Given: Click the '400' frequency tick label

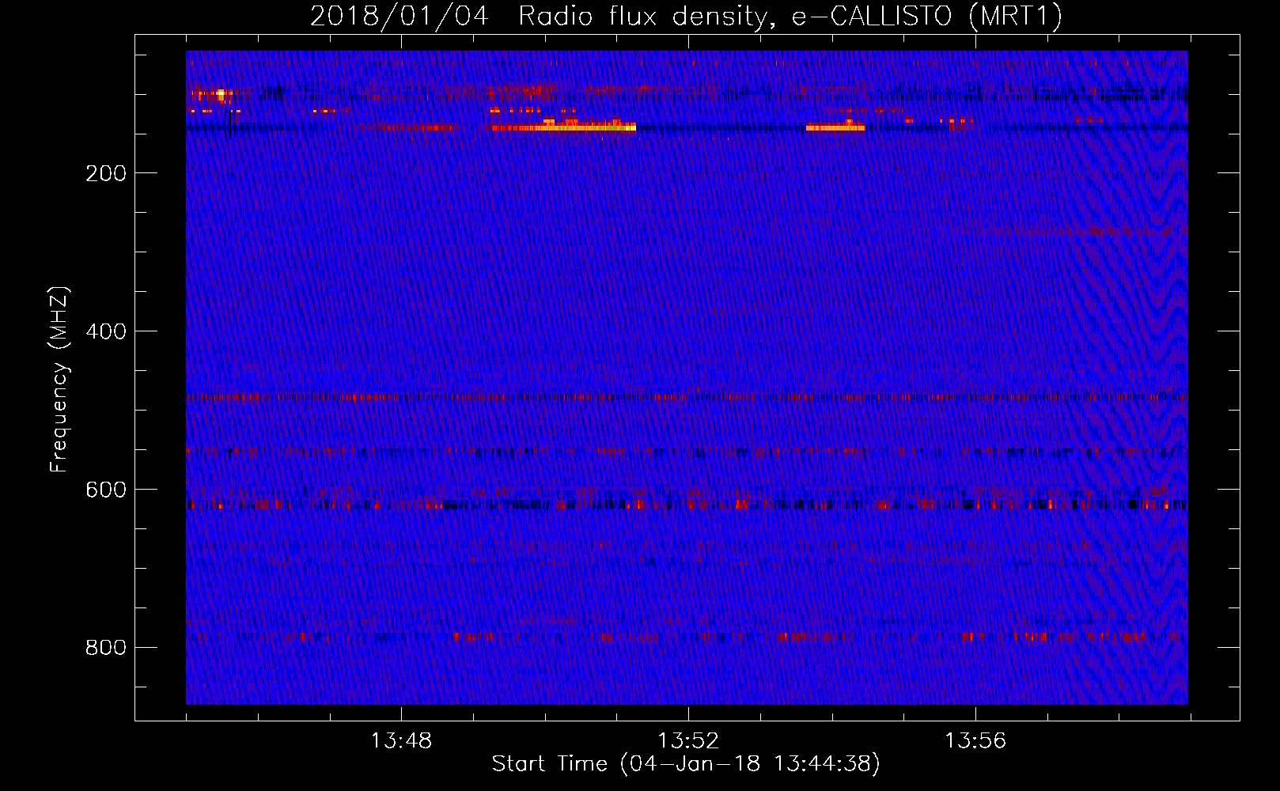Looking at the screenshot, I should coord(106,331).
